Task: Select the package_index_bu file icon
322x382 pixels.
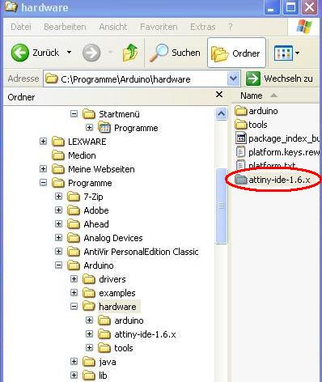Action: coord(240,138)
